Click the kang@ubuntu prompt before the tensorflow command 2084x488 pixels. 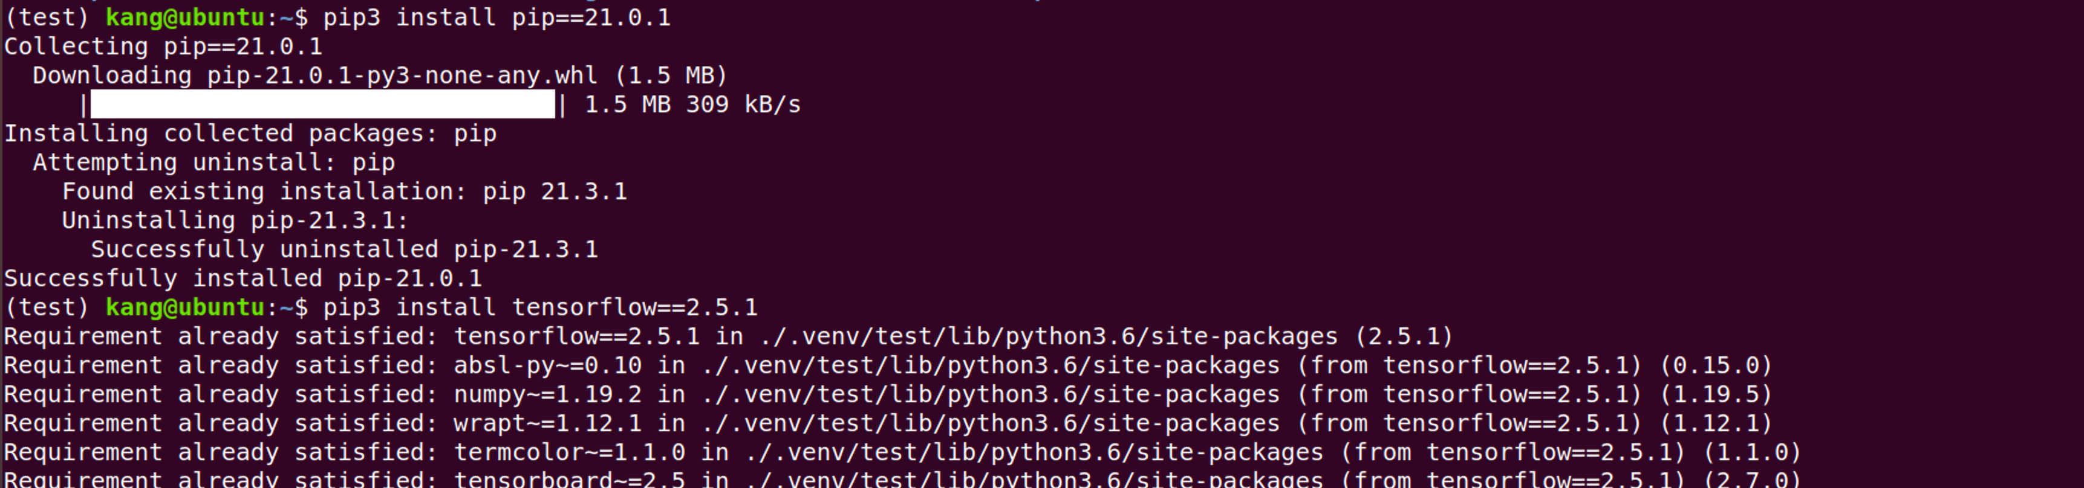184,308
